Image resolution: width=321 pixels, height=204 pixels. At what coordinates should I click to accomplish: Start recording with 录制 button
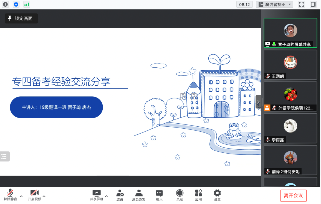pos(180,195)
